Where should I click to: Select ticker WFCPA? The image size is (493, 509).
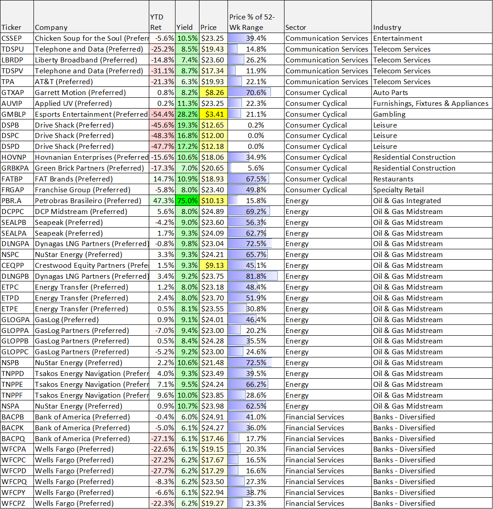coord(17,449)
